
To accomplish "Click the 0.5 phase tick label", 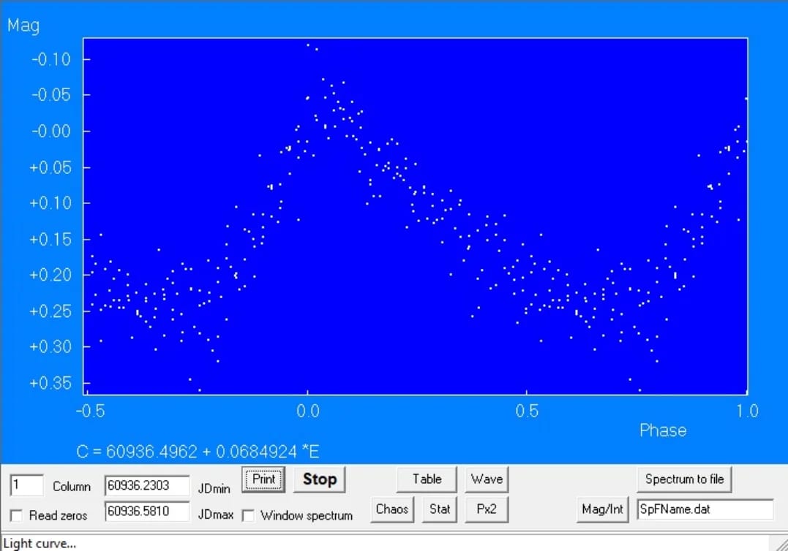I will [526, 411].
